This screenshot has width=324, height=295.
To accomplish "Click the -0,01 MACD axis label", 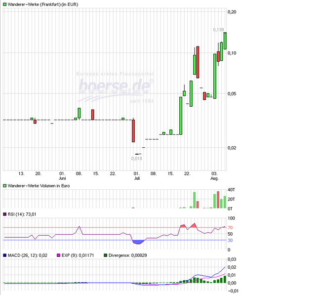I will (233, 291).
